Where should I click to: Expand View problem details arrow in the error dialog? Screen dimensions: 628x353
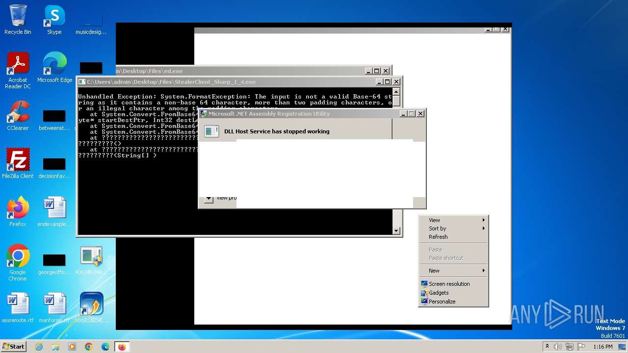pyautogui.click(x=209, y=199)
